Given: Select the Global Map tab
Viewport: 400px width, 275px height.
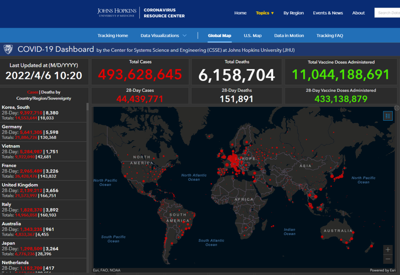Looking at the screenshot, I should [x=219, y=36].
